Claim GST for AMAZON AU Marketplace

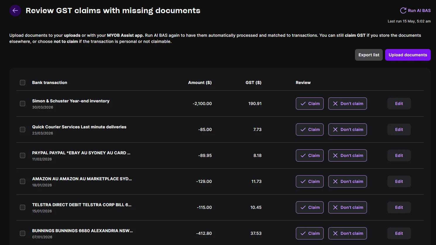coord(310,181)
